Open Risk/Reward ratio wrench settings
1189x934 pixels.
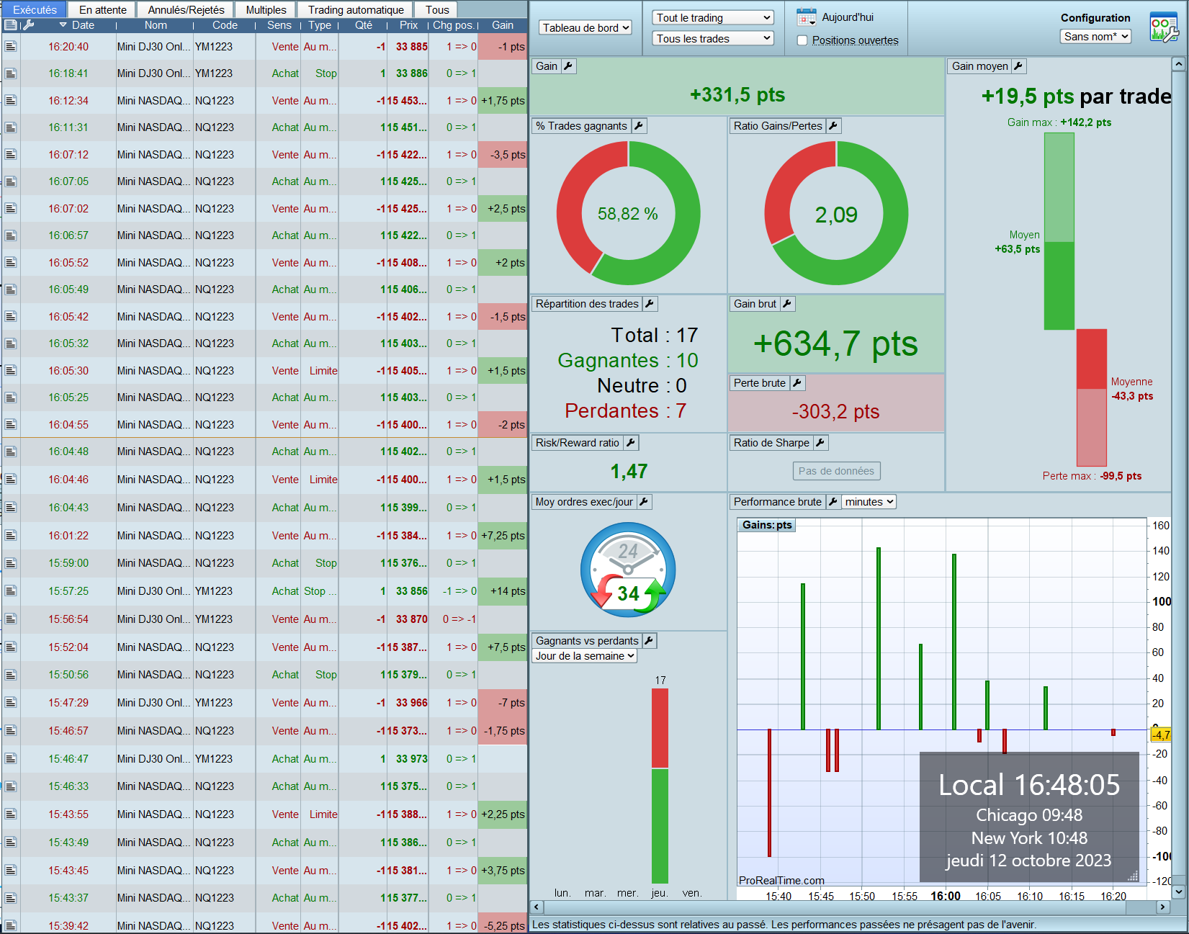[x=630, y=443]
